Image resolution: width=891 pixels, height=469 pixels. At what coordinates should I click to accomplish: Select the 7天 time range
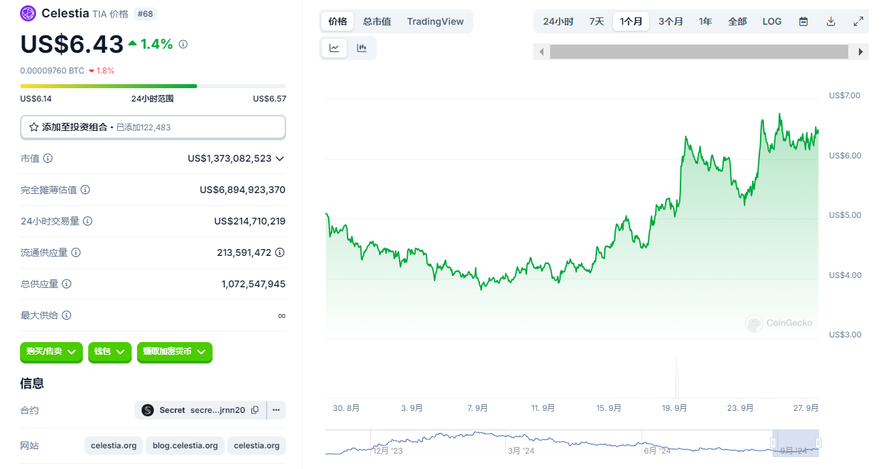(x=597, y=21)
